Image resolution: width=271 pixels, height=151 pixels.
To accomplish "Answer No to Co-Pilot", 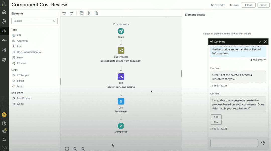I will tap(216, 122).
